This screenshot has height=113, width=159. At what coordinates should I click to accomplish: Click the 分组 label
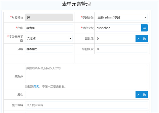click(20, 49)
